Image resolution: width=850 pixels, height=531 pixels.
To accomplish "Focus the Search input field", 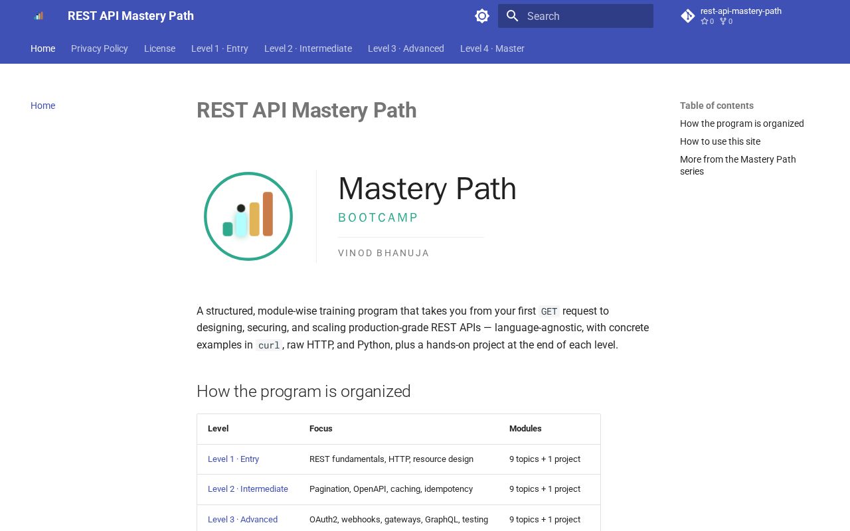I will [576, 16].
